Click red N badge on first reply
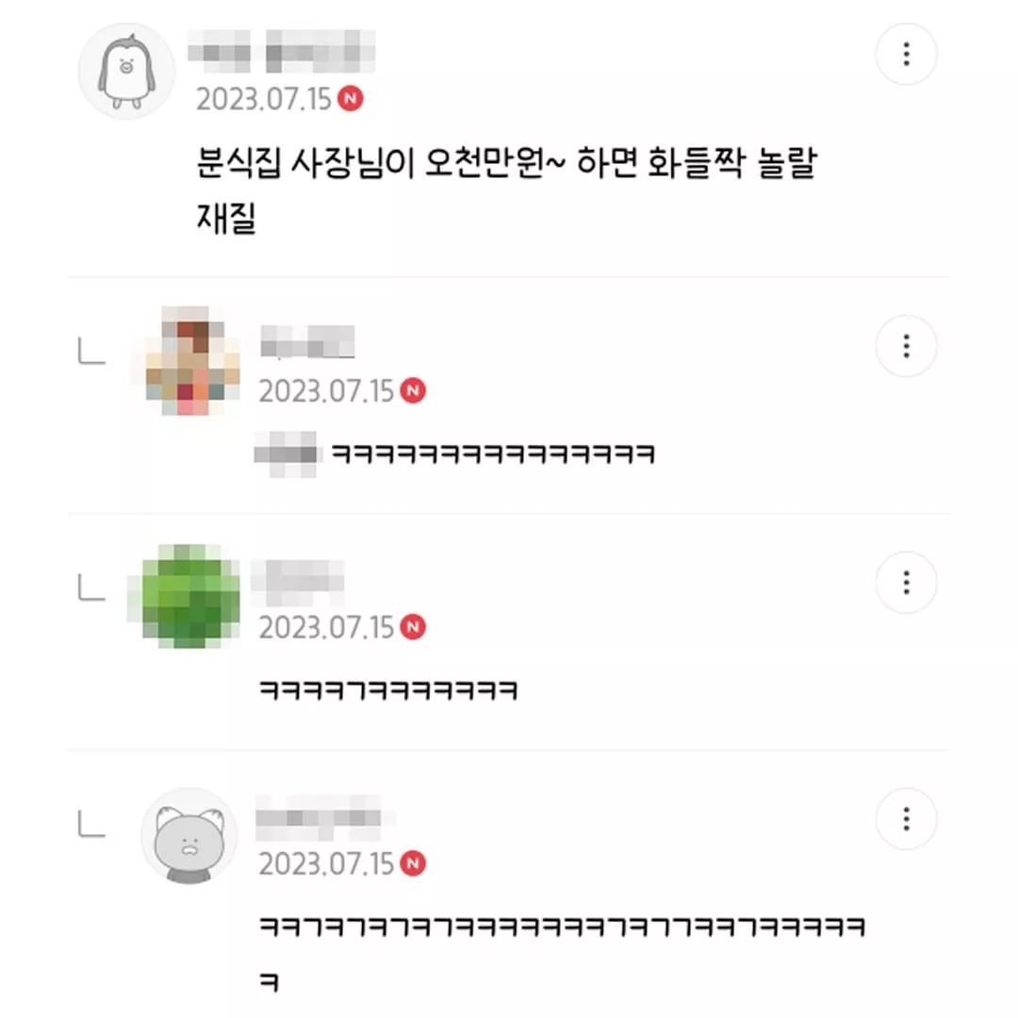Screen dimensions: 1018x1018 pos(413,391)
